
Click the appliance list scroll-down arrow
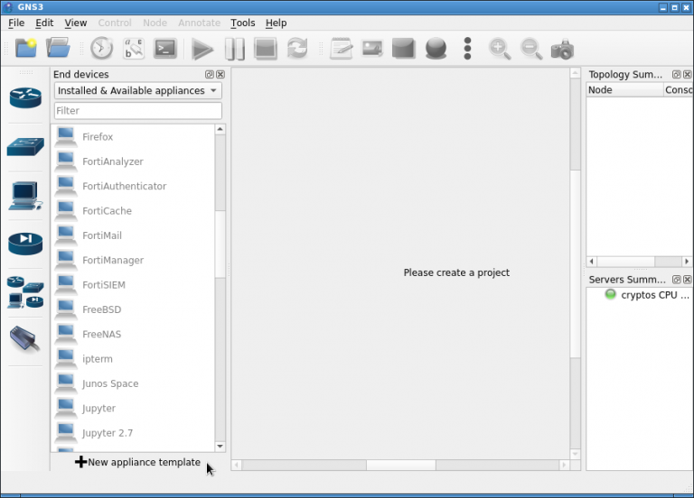[220, 447]
